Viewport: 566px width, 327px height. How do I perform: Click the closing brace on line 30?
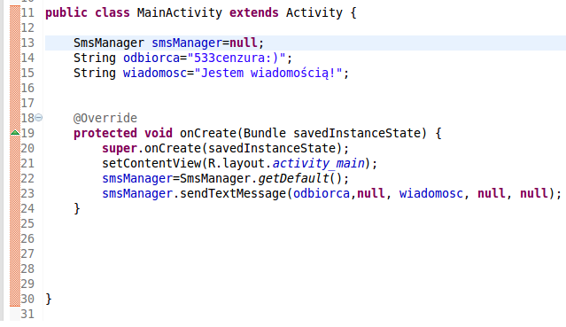pos(49,300)
